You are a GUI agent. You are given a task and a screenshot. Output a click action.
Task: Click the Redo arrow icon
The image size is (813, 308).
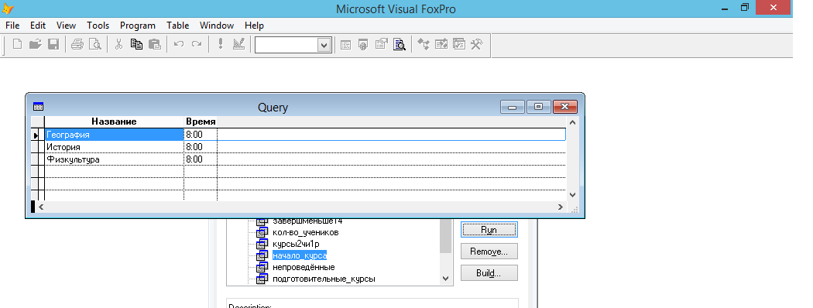(197, 45)
